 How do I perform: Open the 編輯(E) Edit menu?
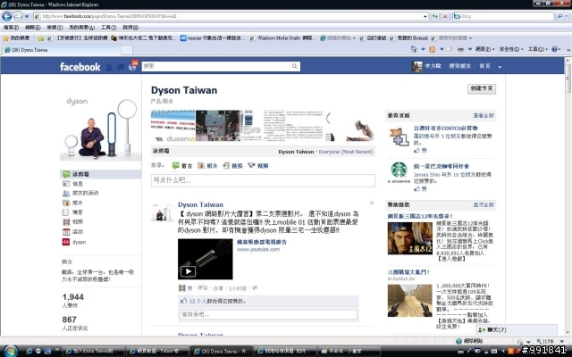(33, 28)
